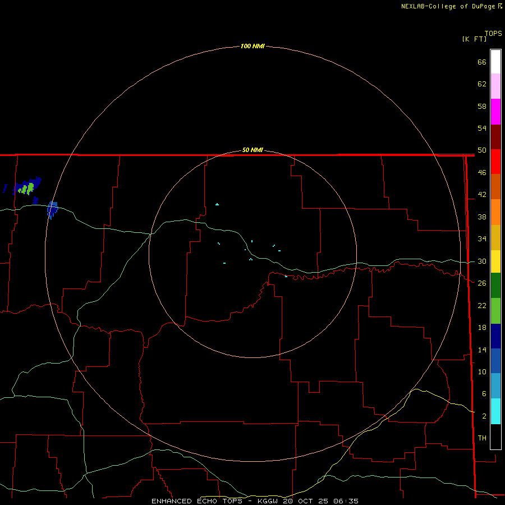The width and height of the screenshot is (505, 505).
Task: Click the 14 legend value
Action: tap(482, 350)
